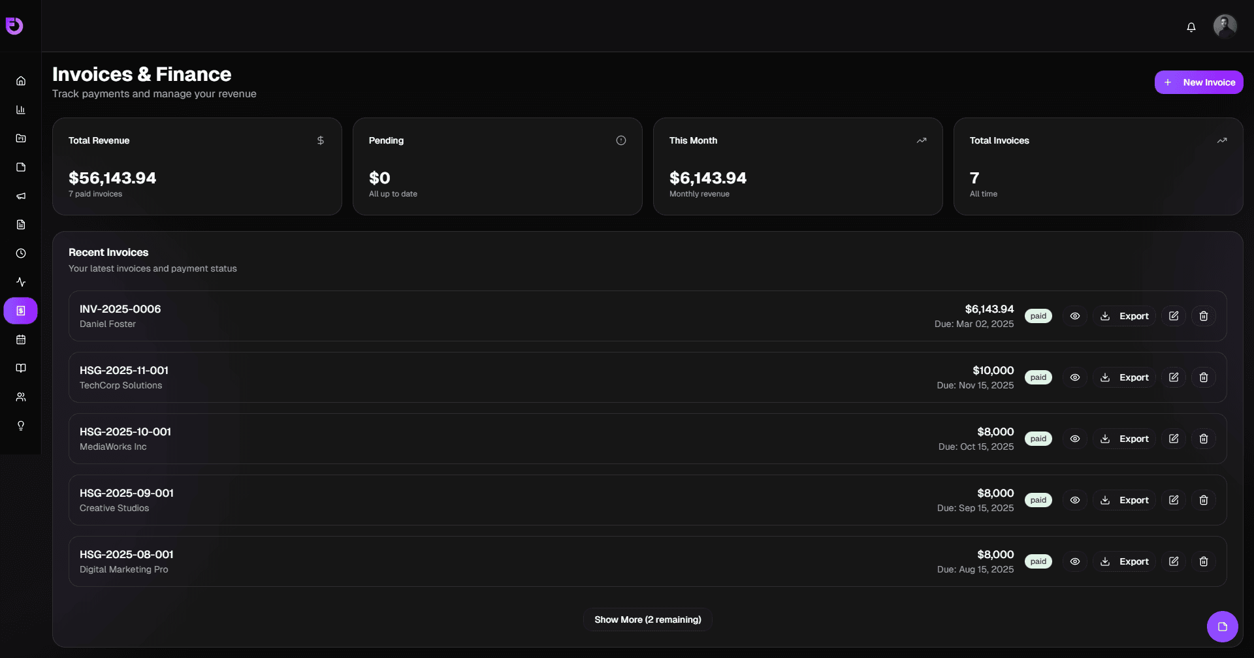Open the bar chart analytics sidebar icon
This screenshot has width=1254, height=658.
[21, 110]
